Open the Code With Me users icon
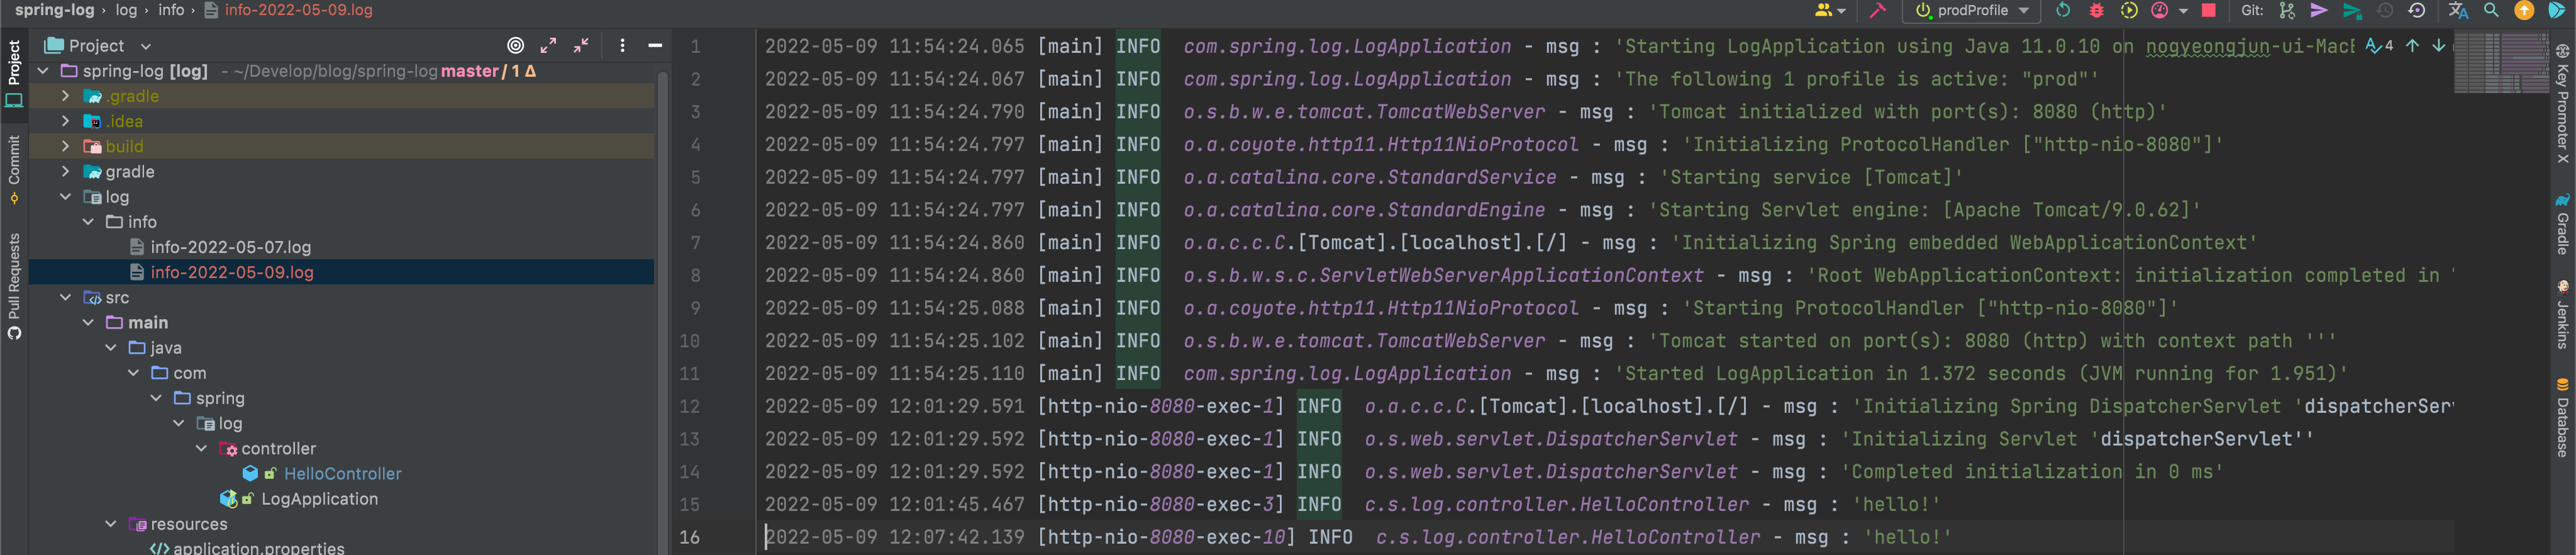The width and height of the screenshot is (2576, 555). coord(1825,11)
